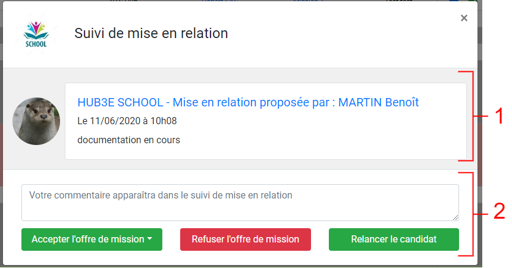Click Relancer le candidat button
Screen dimensions: 512x268
point(394,239)
